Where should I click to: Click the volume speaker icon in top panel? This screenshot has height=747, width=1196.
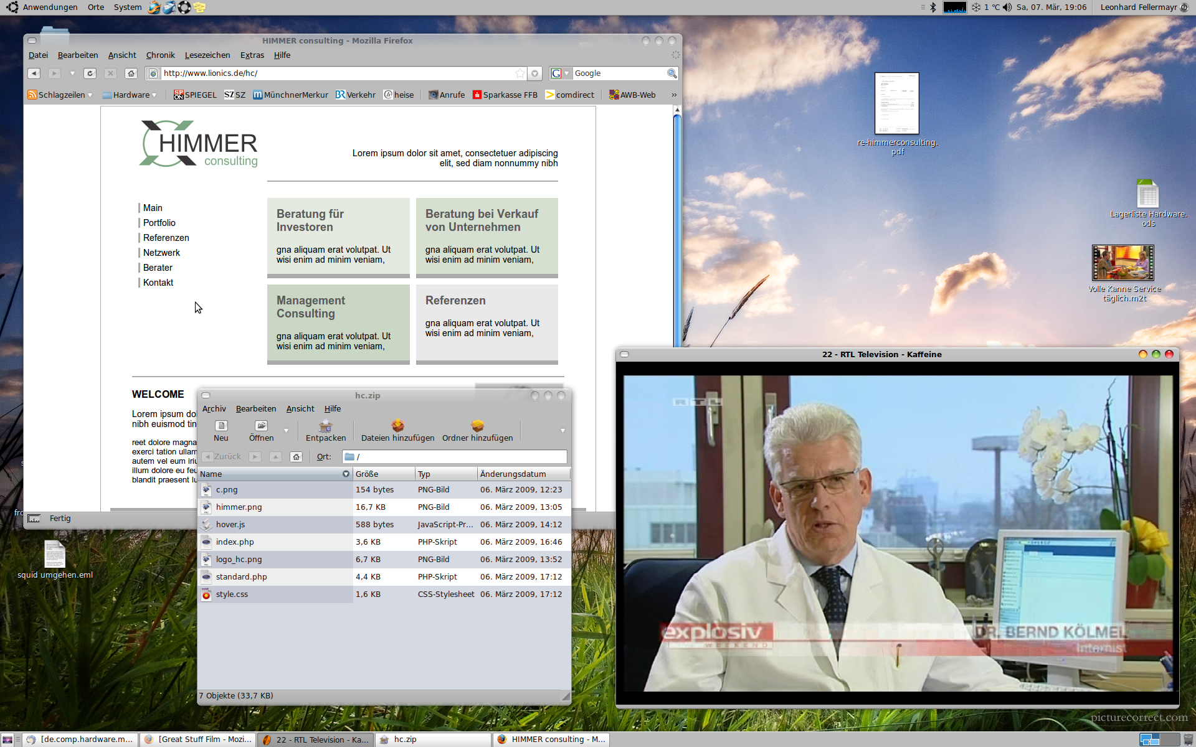[1007, 7]
